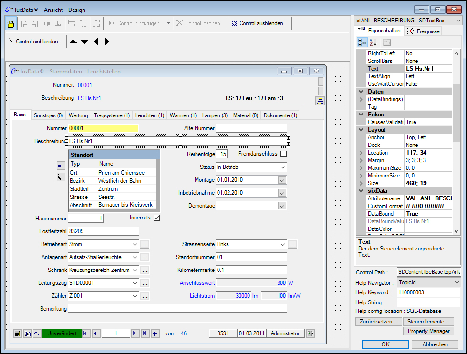Open the Ereignisse tab

pyautogui.click(x=423, y=31)
